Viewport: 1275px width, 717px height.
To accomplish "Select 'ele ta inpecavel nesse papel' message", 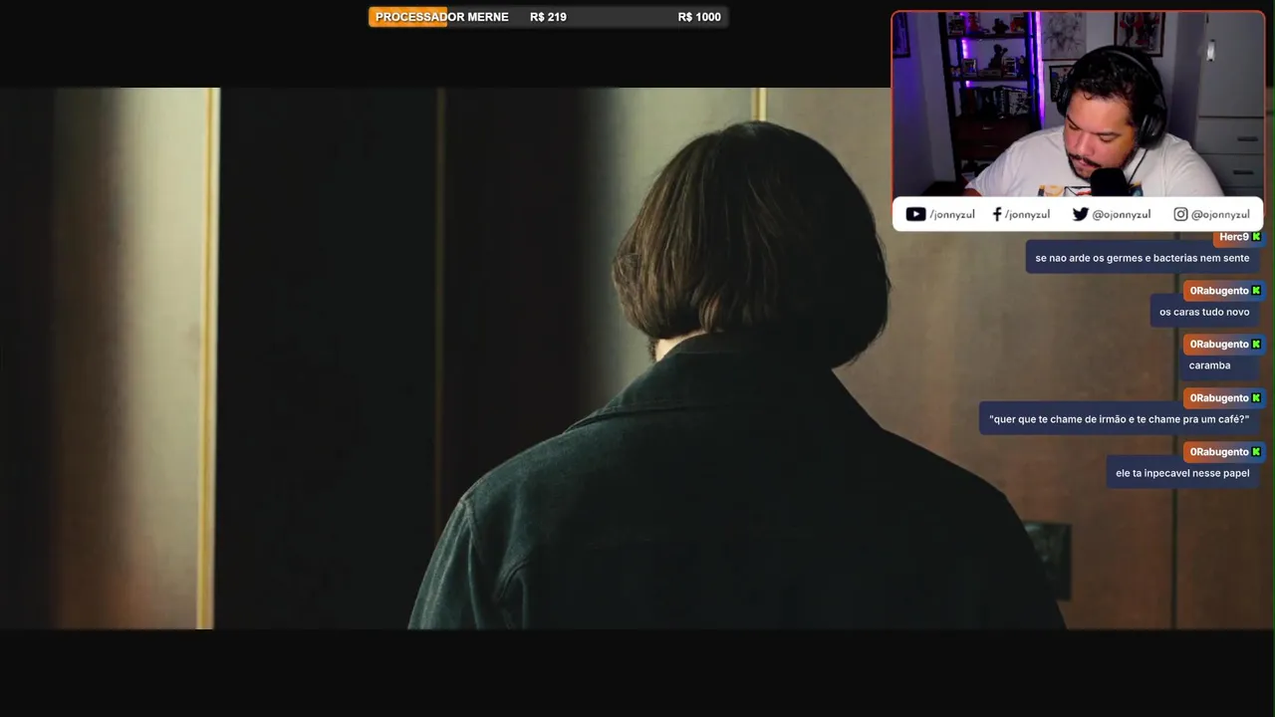I will [1182, 473].
